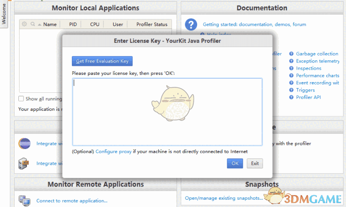
Task: Click the sort arrow next to Name column
Action: point(39,24)
